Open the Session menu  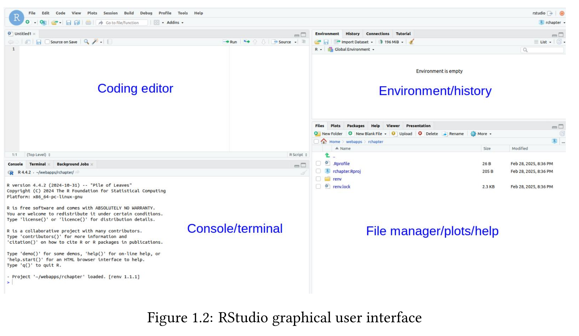coord(110,13)
